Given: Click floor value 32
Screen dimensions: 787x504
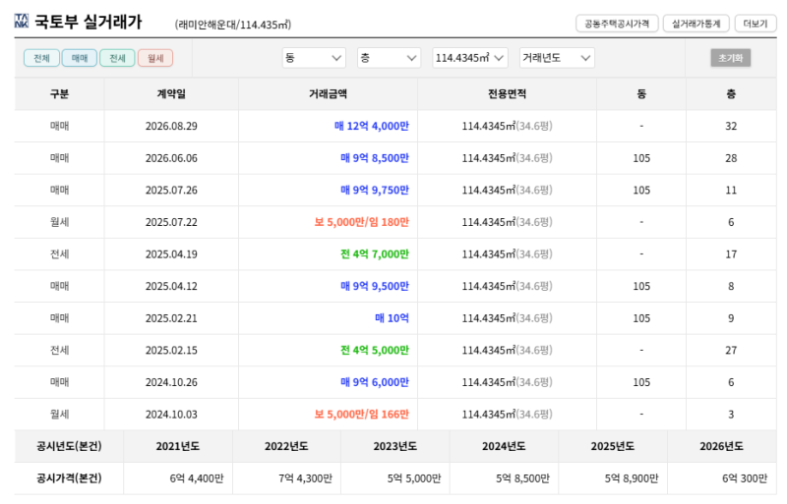Looking at the screenshot, I should pos(731,126).
